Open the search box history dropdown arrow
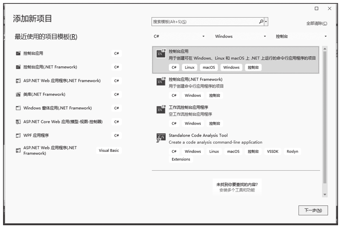 point(266,22)
